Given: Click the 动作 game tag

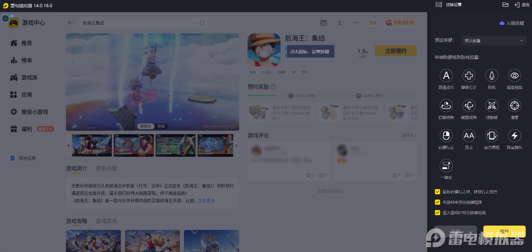Looking at the screenshot, I should tap(253, 72).
